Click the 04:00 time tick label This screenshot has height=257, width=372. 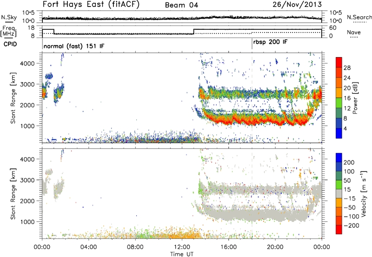[x=88, y=247]
